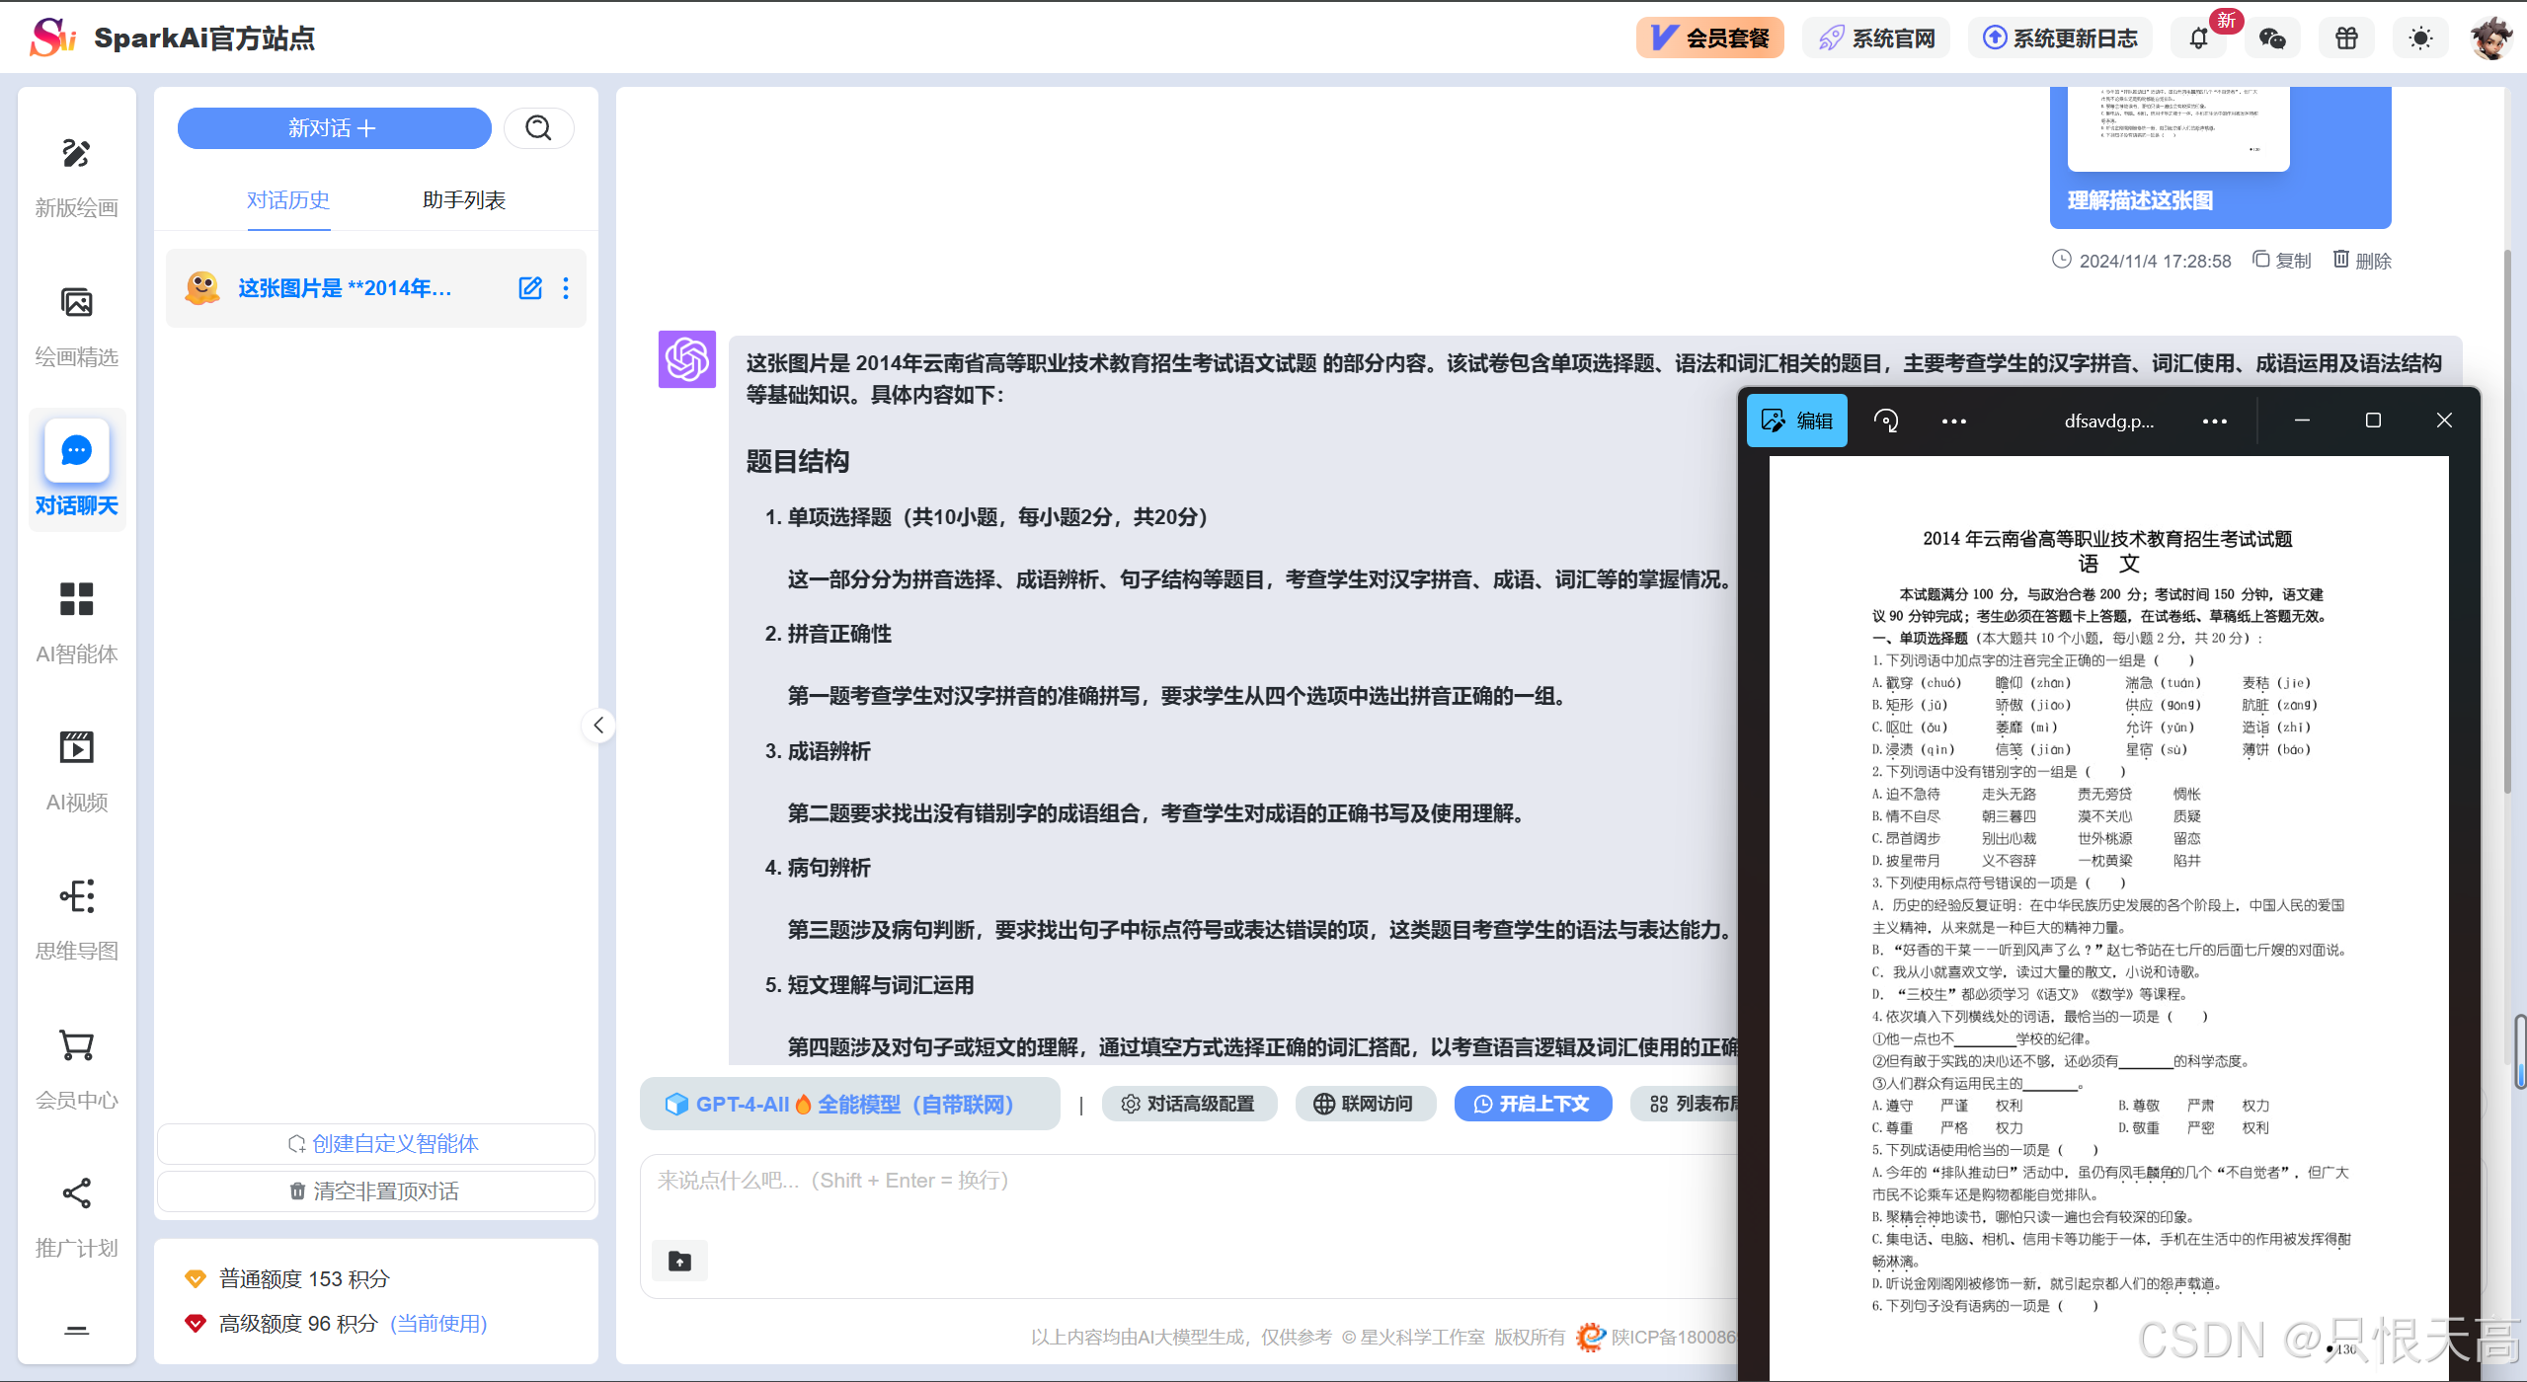
Task: Click the 新对话 new chat button
Action: point(334,128)
